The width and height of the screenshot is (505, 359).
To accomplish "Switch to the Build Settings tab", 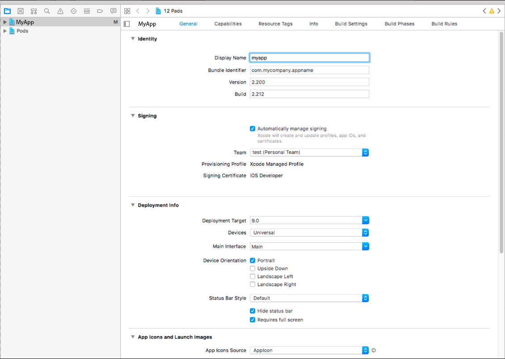I will 351,24.
